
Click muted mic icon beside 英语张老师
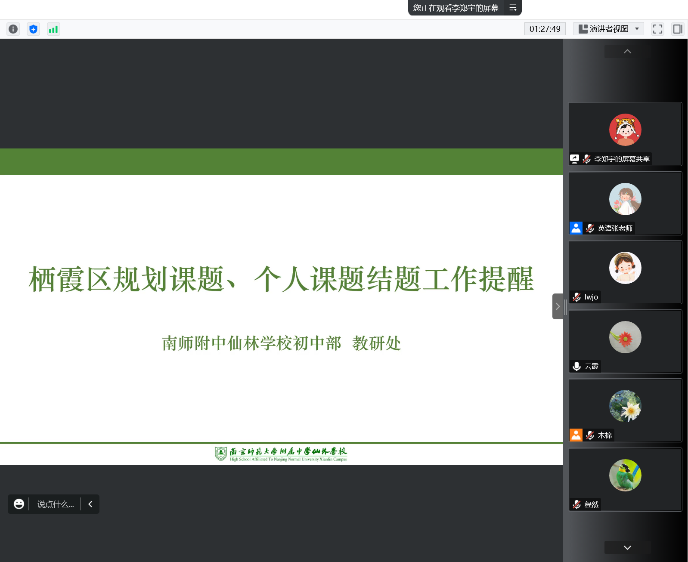[590, 228]
